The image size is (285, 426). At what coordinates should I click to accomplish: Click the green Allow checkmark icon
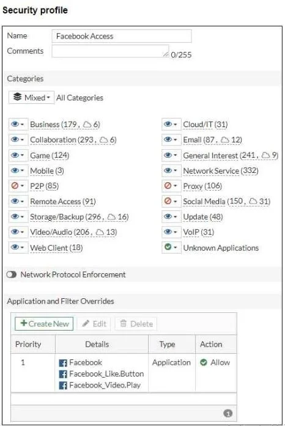[204, 362]
